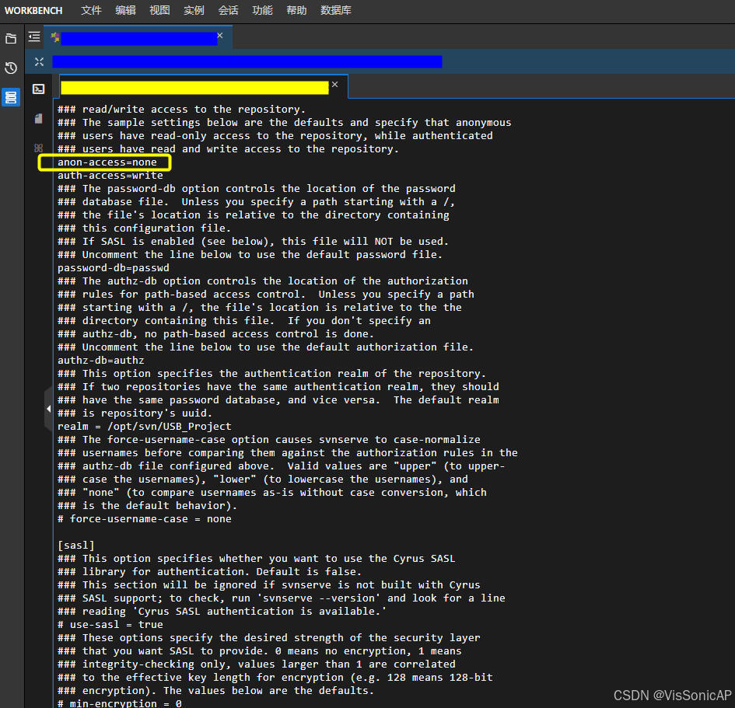Open the 功能 menu
This screenshot has width=735, height=708.
pos(262,10)
